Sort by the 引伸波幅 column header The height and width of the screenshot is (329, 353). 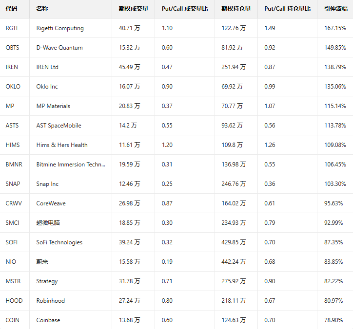334,9
